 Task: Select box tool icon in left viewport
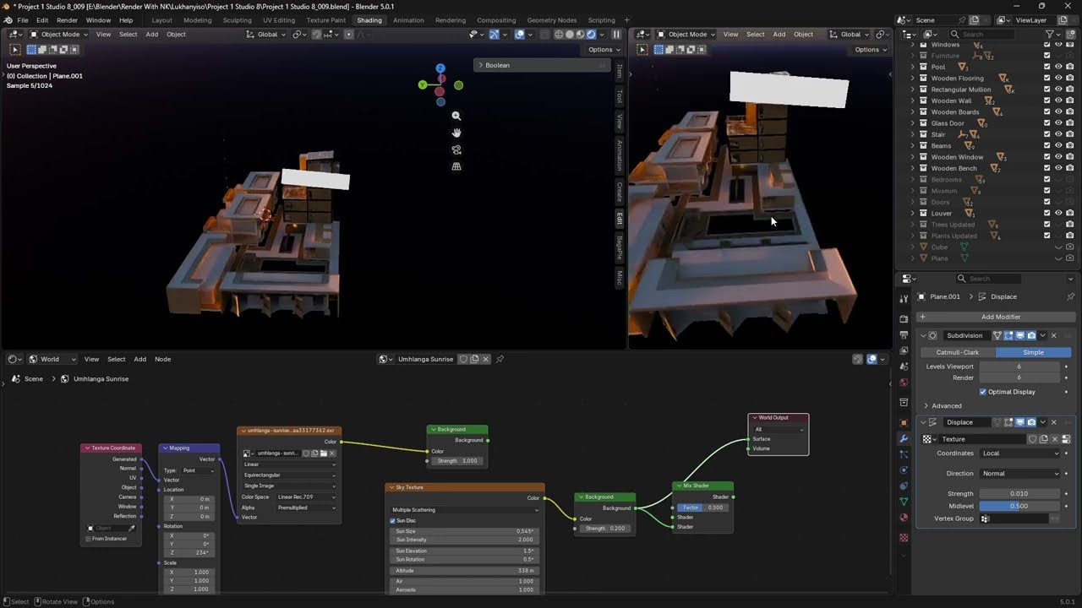15,50
